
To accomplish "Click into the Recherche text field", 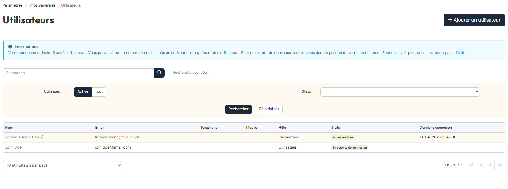I will click(78, 73).
